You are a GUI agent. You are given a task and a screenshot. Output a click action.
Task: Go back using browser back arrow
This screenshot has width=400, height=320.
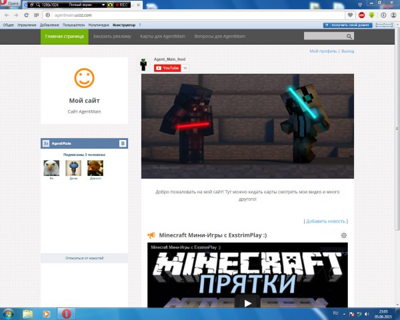tap(7, 15)
